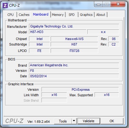129x128 pixels.
Task: Click the empty Side Band field
Action: click(x=54, y=100)
